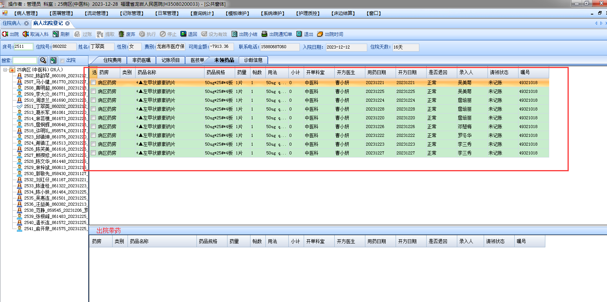Viewport: 607px width, 302px height.
Task: Click the patient icon for 2541 俞开泉
Action: tap(20, 229)
